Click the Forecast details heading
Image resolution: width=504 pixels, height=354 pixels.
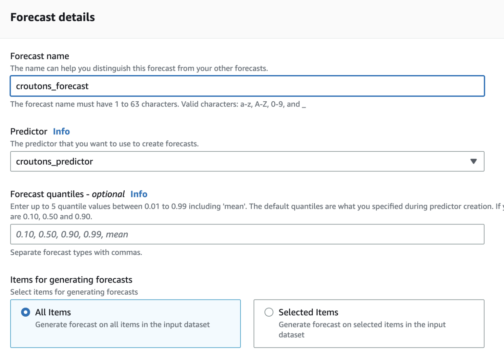pos(52,17)
